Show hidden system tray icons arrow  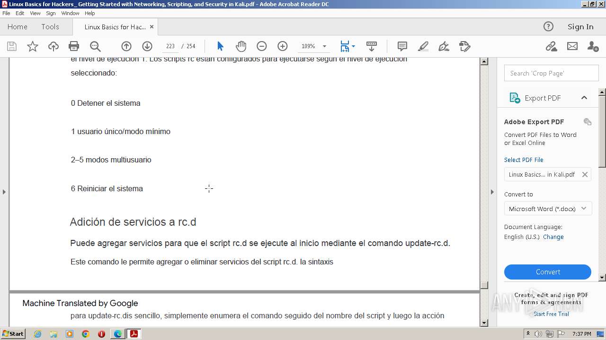(528, 334)
